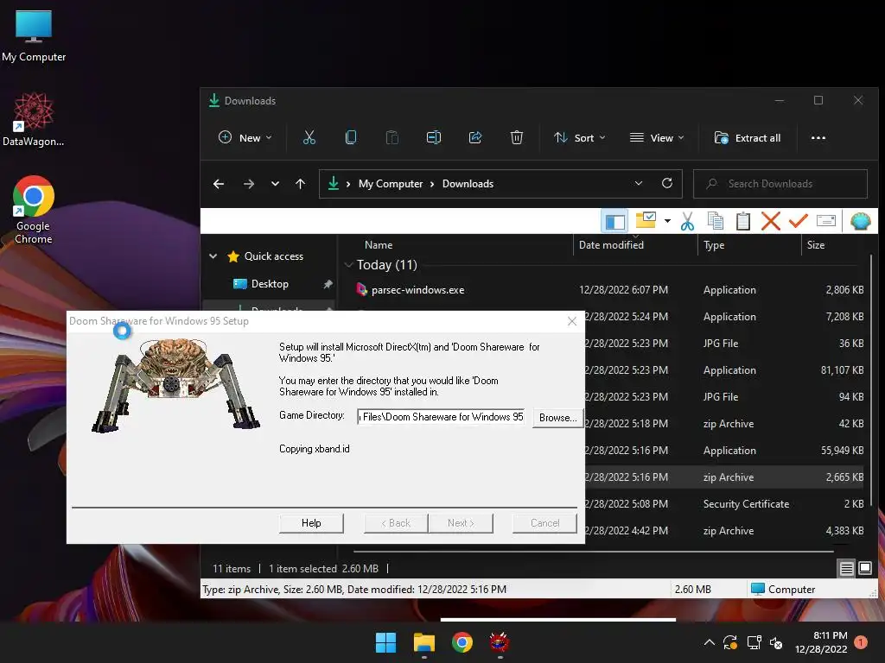Click the clipboard Paste icon in classic toolbar
Screen dimensions: 885x663
pyautogui.click(x=742, y=221)
